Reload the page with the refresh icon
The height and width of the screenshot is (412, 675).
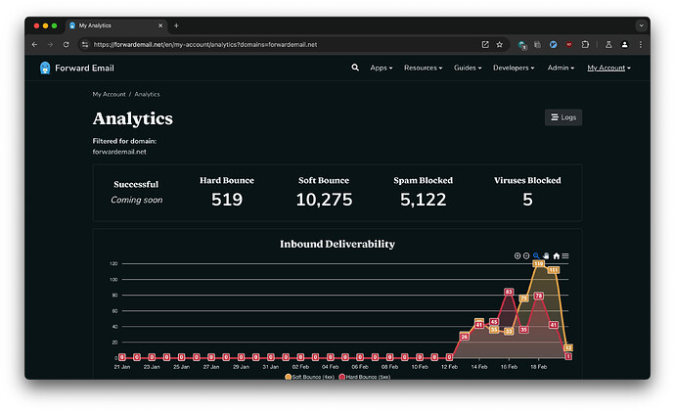[x=66, y=44]
